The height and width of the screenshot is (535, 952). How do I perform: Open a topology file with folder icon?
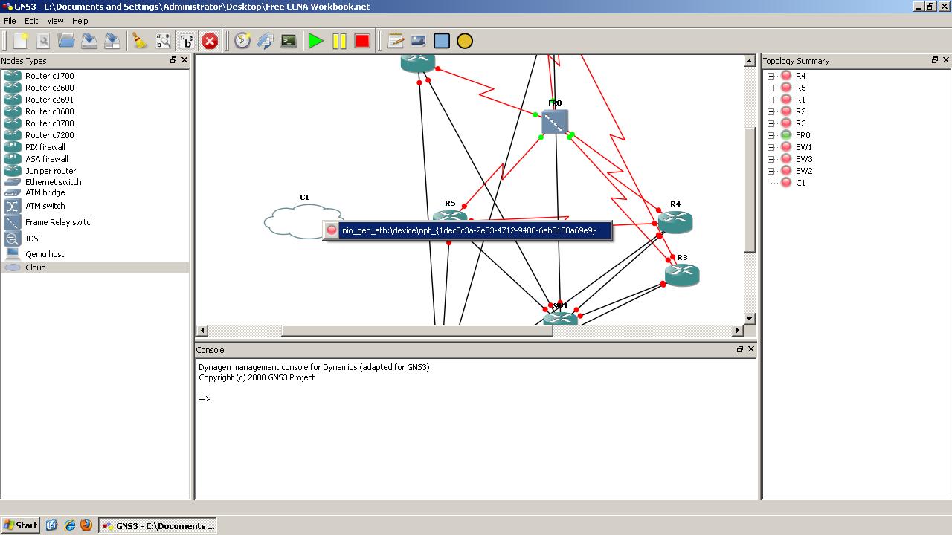tap(66, 41)
